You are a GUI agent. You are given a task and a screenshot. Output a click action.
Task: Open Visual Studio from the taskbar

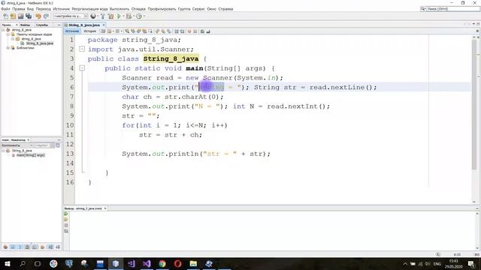coord(147,263)
